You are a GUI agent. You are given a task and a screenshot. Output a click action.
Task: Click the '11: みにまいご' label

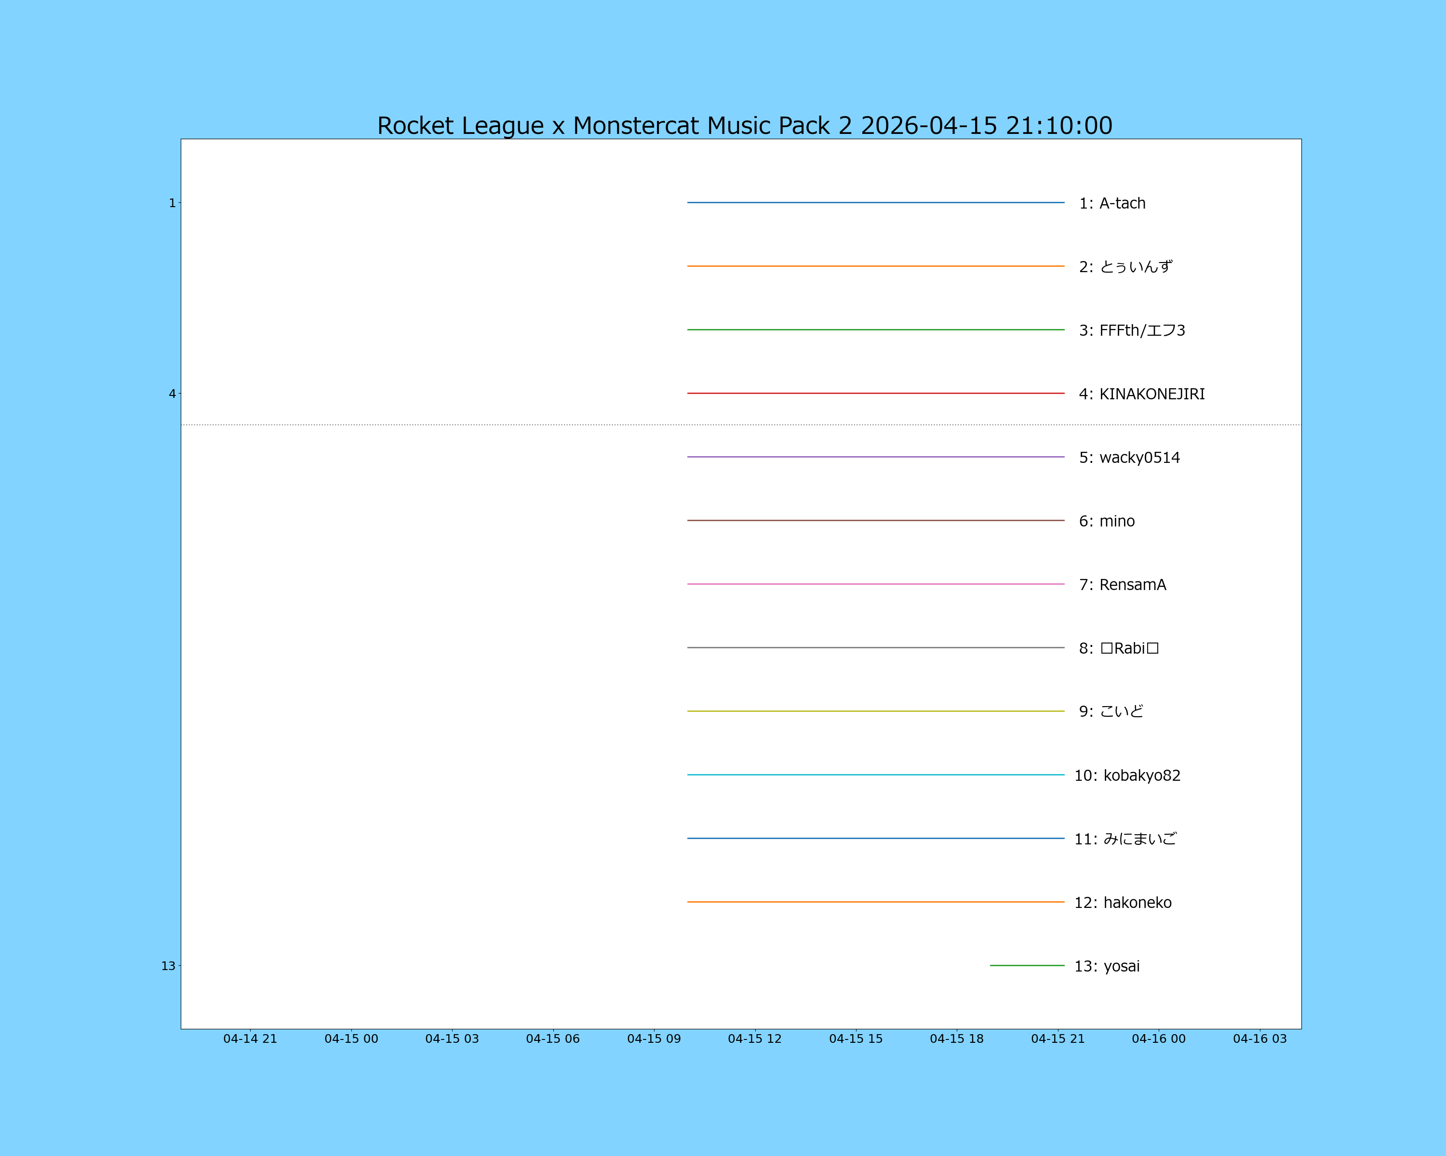(1125, 839)
